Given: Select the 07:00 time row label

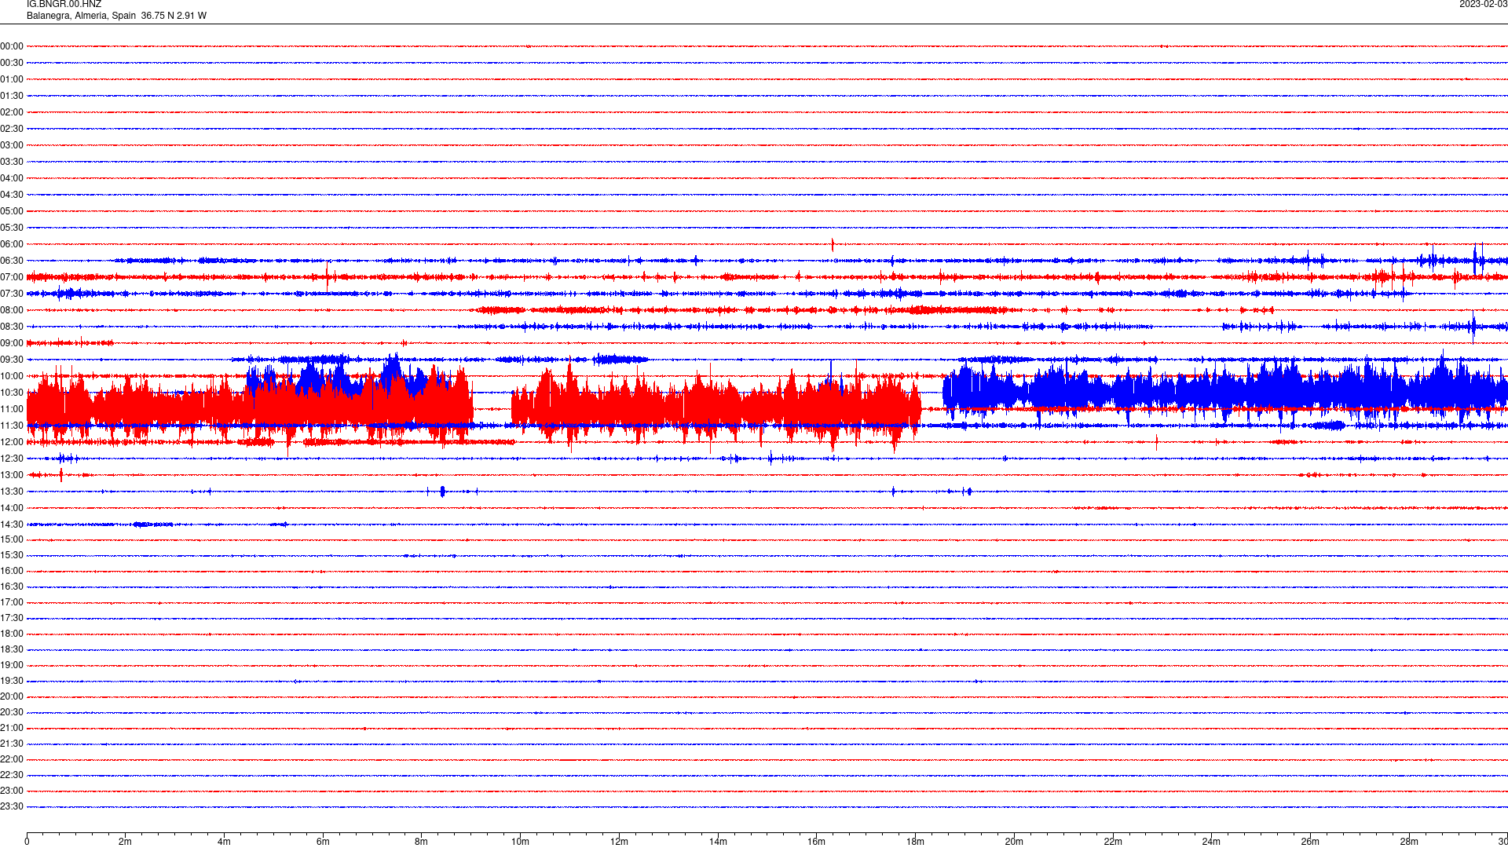Looking at the screenshot, I should [12, 277].
